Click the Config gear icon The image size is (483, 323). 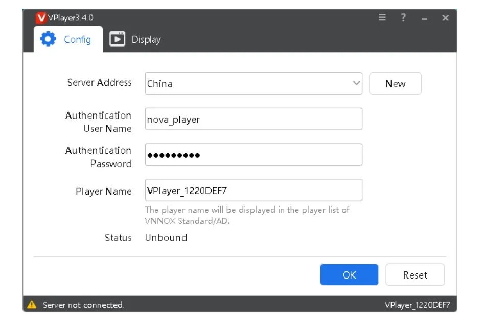48,39
